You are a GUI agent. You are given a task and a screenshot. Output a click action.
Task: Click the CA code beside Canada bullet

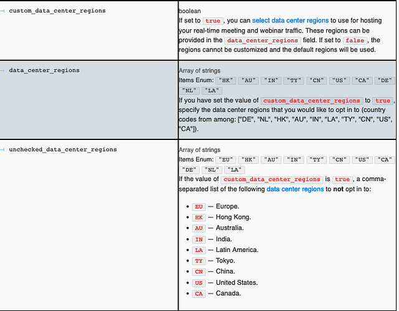[x=199, y=294]
